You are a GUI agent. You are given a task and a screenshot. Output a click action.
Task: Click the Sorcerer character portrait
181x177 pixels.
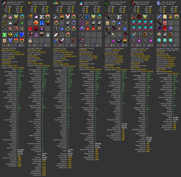[107, 3]
